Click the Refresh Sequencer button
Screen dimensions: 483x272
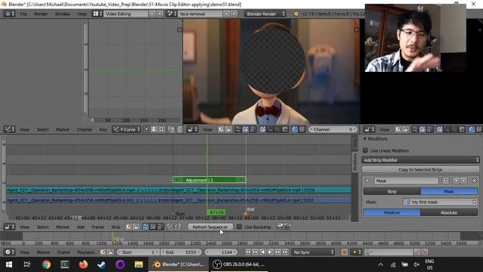click(x=210, y=227)
